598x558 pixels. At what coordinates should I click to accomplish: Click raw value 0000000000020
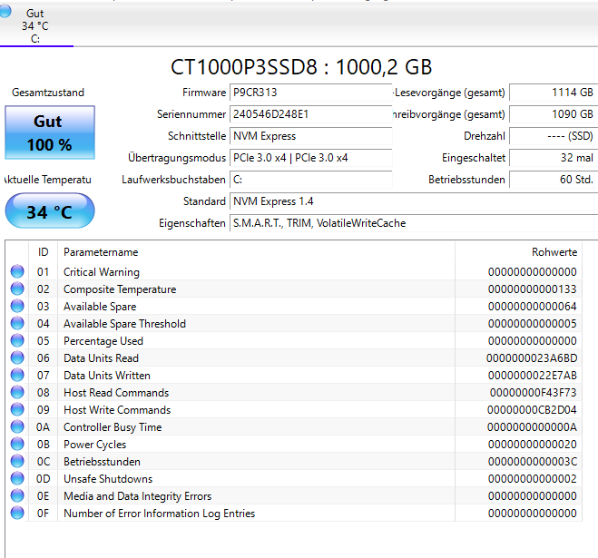[532, 445]
